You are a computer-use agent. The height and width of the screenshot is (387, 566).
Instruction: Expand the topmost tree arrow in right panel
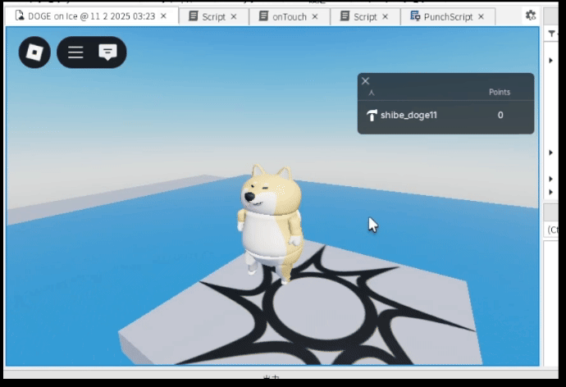(x=551, y=60)
